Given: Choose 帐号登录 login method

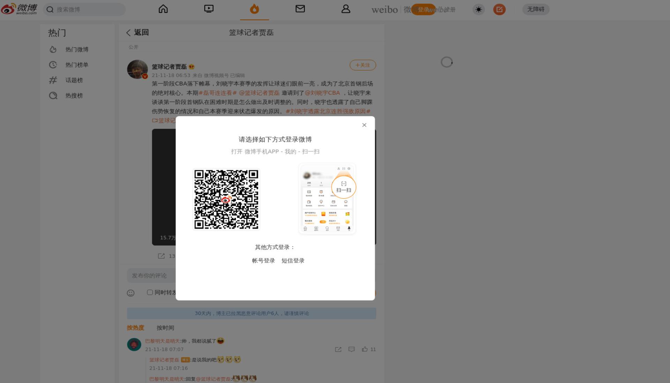Looking at the screenshot, I should point(263,261).
